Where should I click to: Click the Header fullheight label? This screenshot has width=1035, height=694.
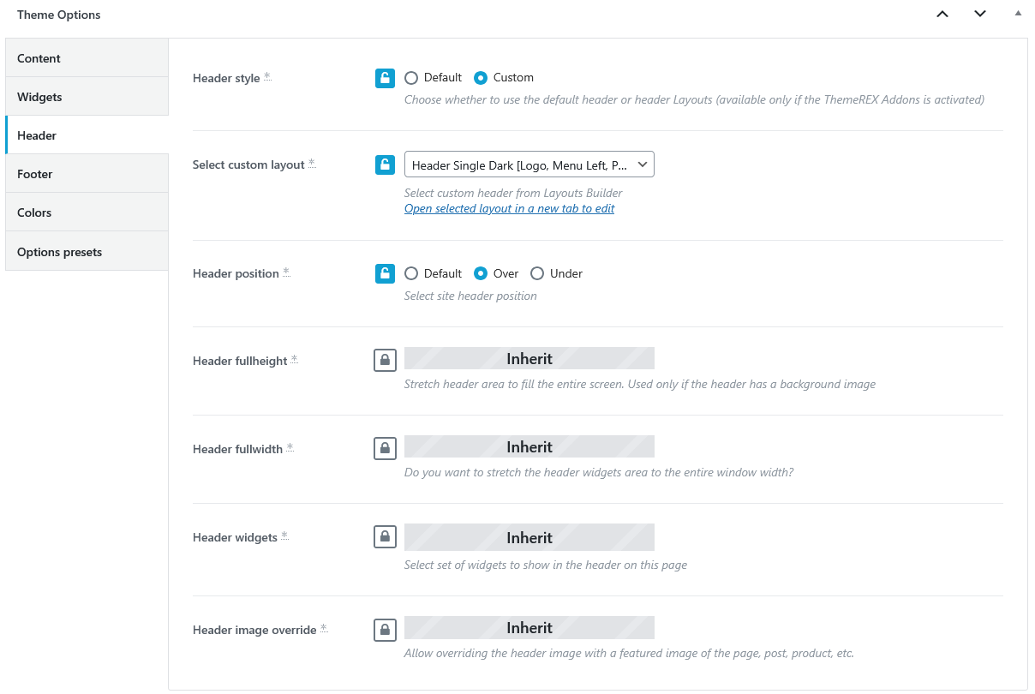240,361
